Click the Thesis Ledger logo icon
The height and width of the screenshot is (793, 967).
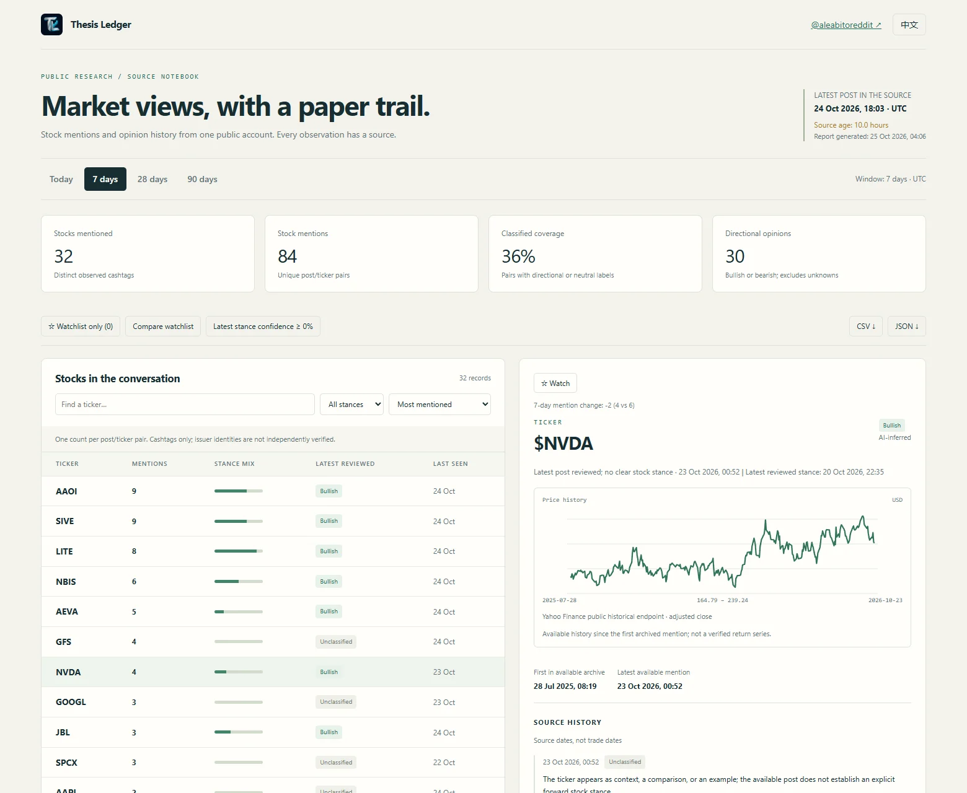51,25
